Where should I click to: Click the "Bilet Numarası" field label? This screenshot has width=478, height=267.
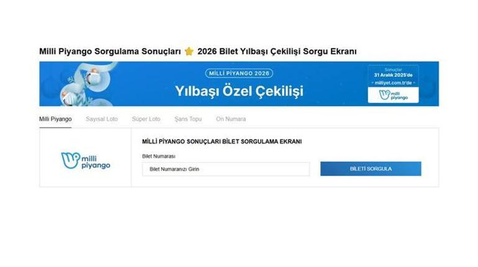[x=158, y=156]
